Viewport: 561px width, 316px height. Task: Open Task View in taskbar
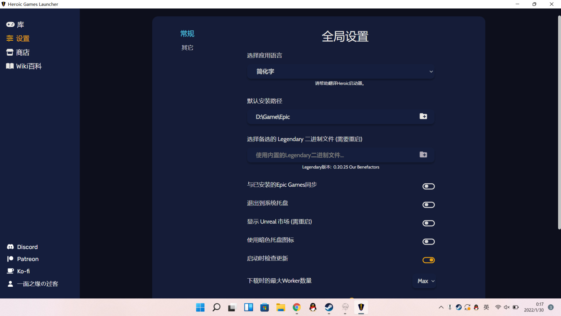click(x=232, y=307)
